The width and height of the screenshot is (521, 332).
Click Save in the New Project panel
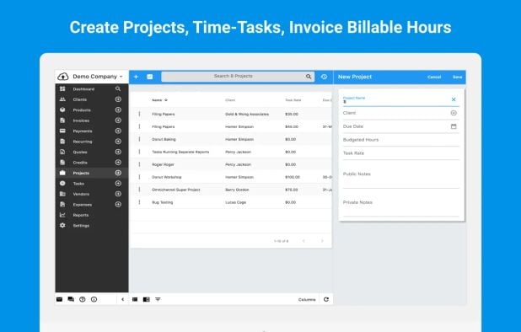pyautogui.click(x=457, y=77)
